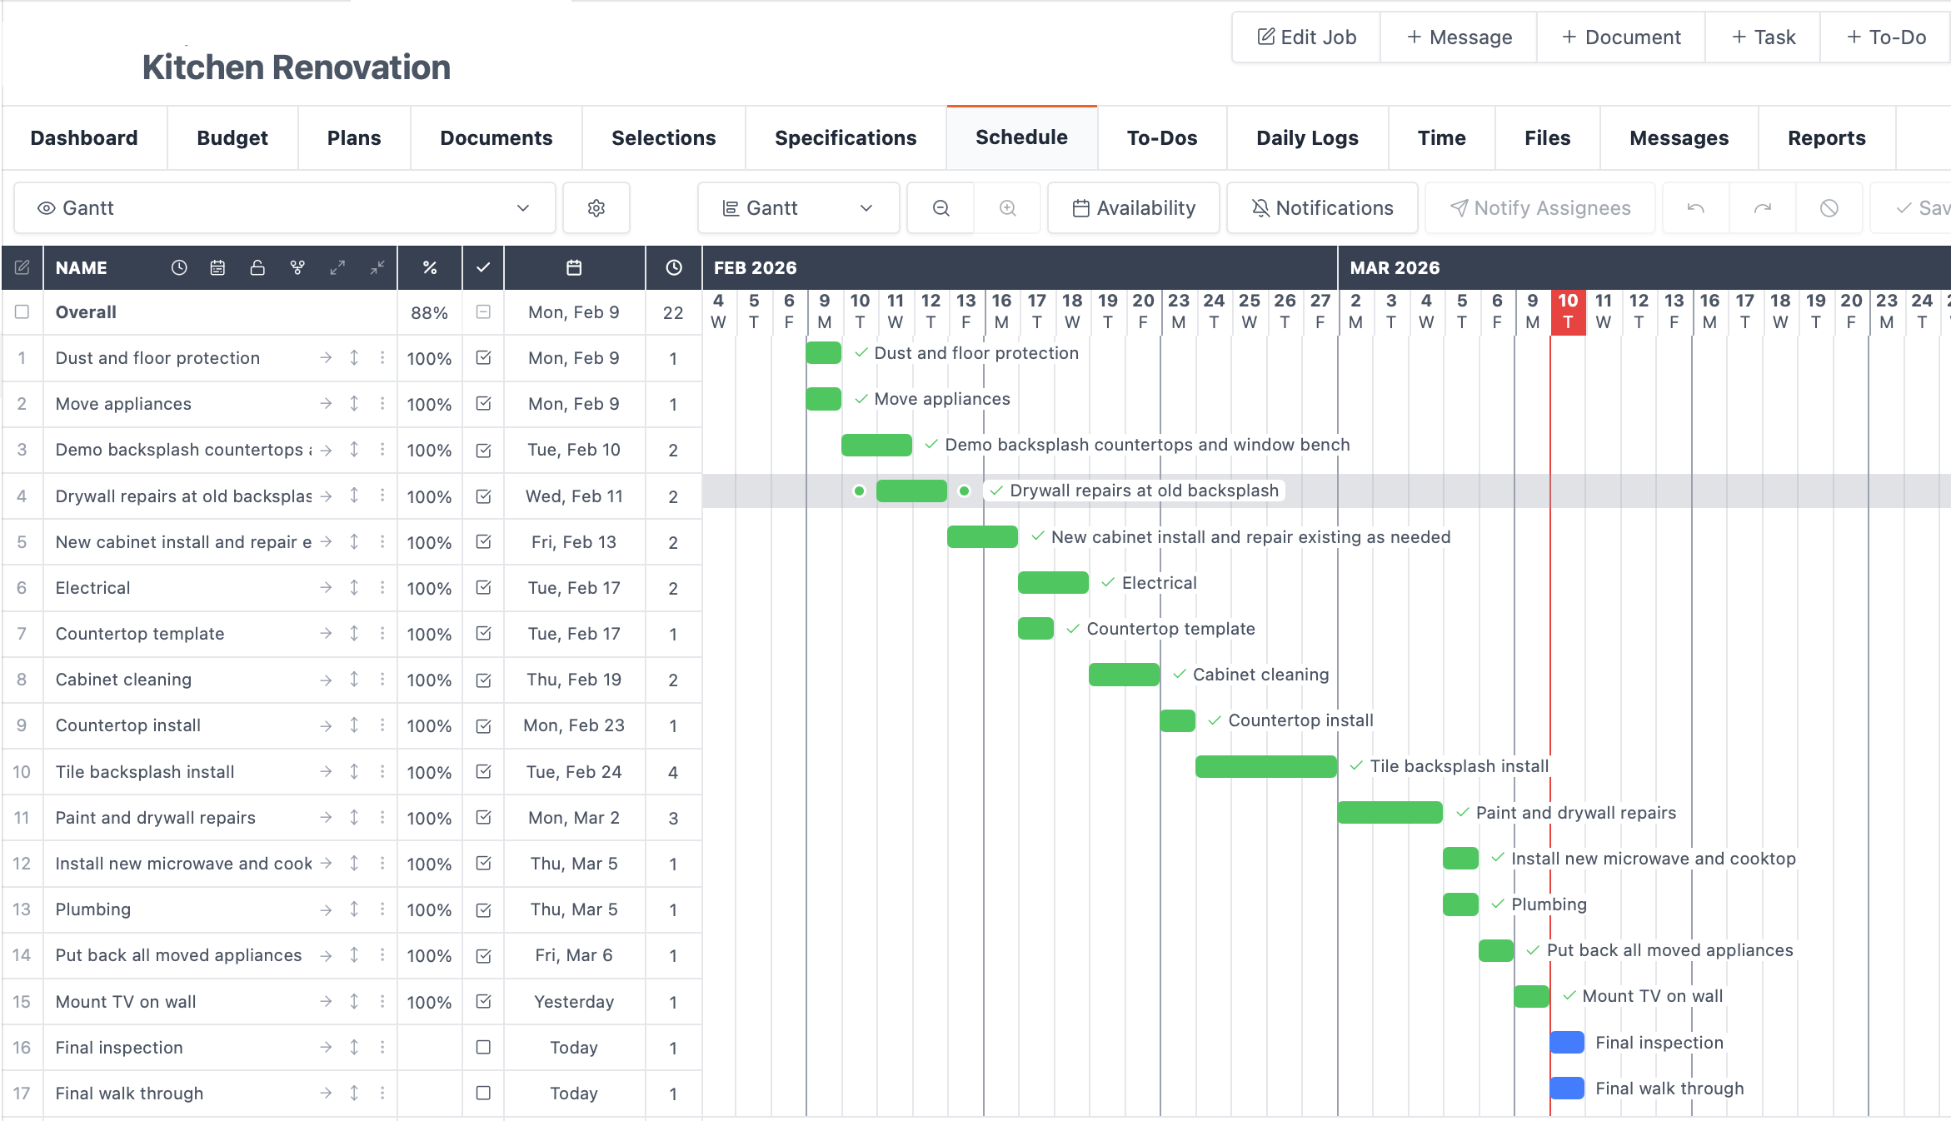Click the undo arrow icon

[x=1694, y=207]
